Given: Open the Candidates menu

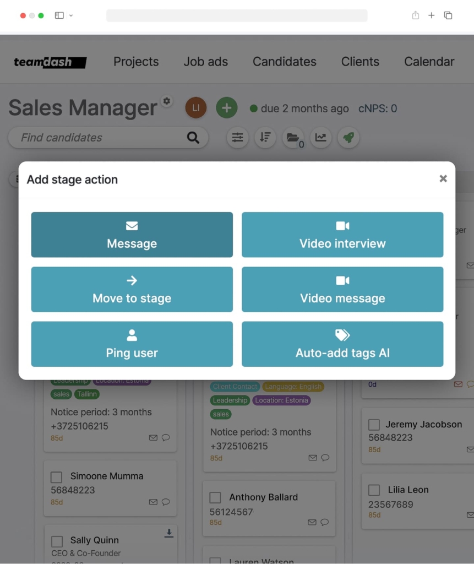Looking at the screenshot, I should (x=285, y=62).
